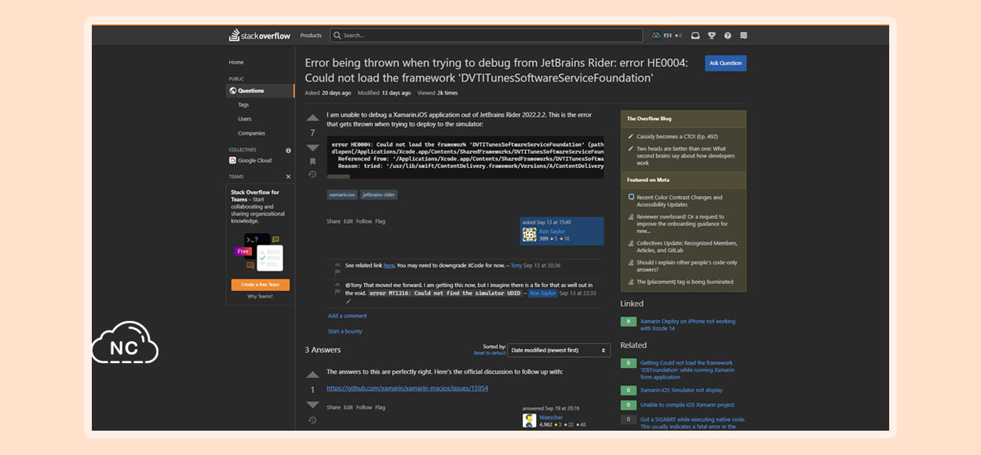Bookmark the question
Viewport: 981px width, 455px height.
click(x=312, y=162)
